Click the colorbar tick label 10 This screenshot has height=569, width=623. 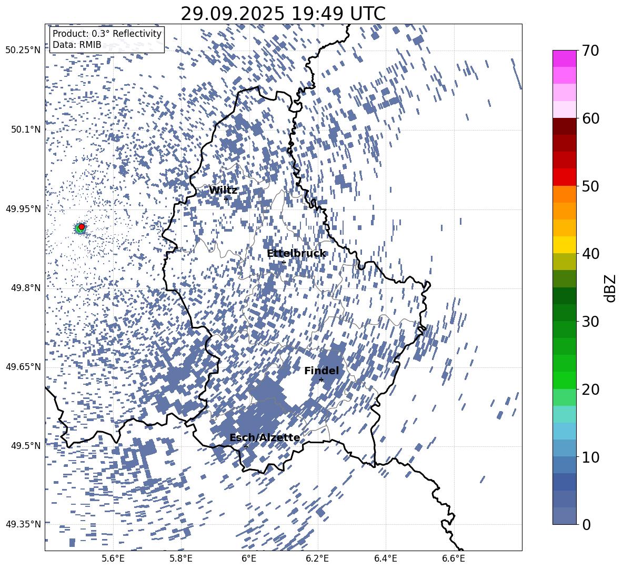pyautogui.click(x=591, y=457)
